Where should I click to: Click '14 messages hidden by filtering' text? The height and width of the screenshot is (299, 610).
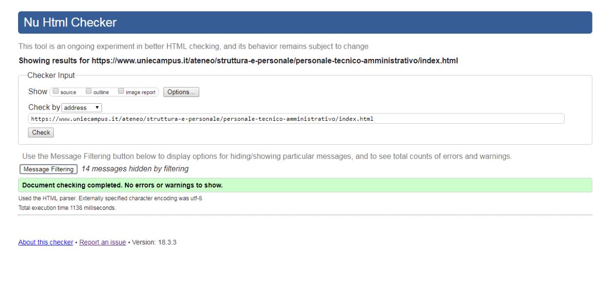(135, 169)
